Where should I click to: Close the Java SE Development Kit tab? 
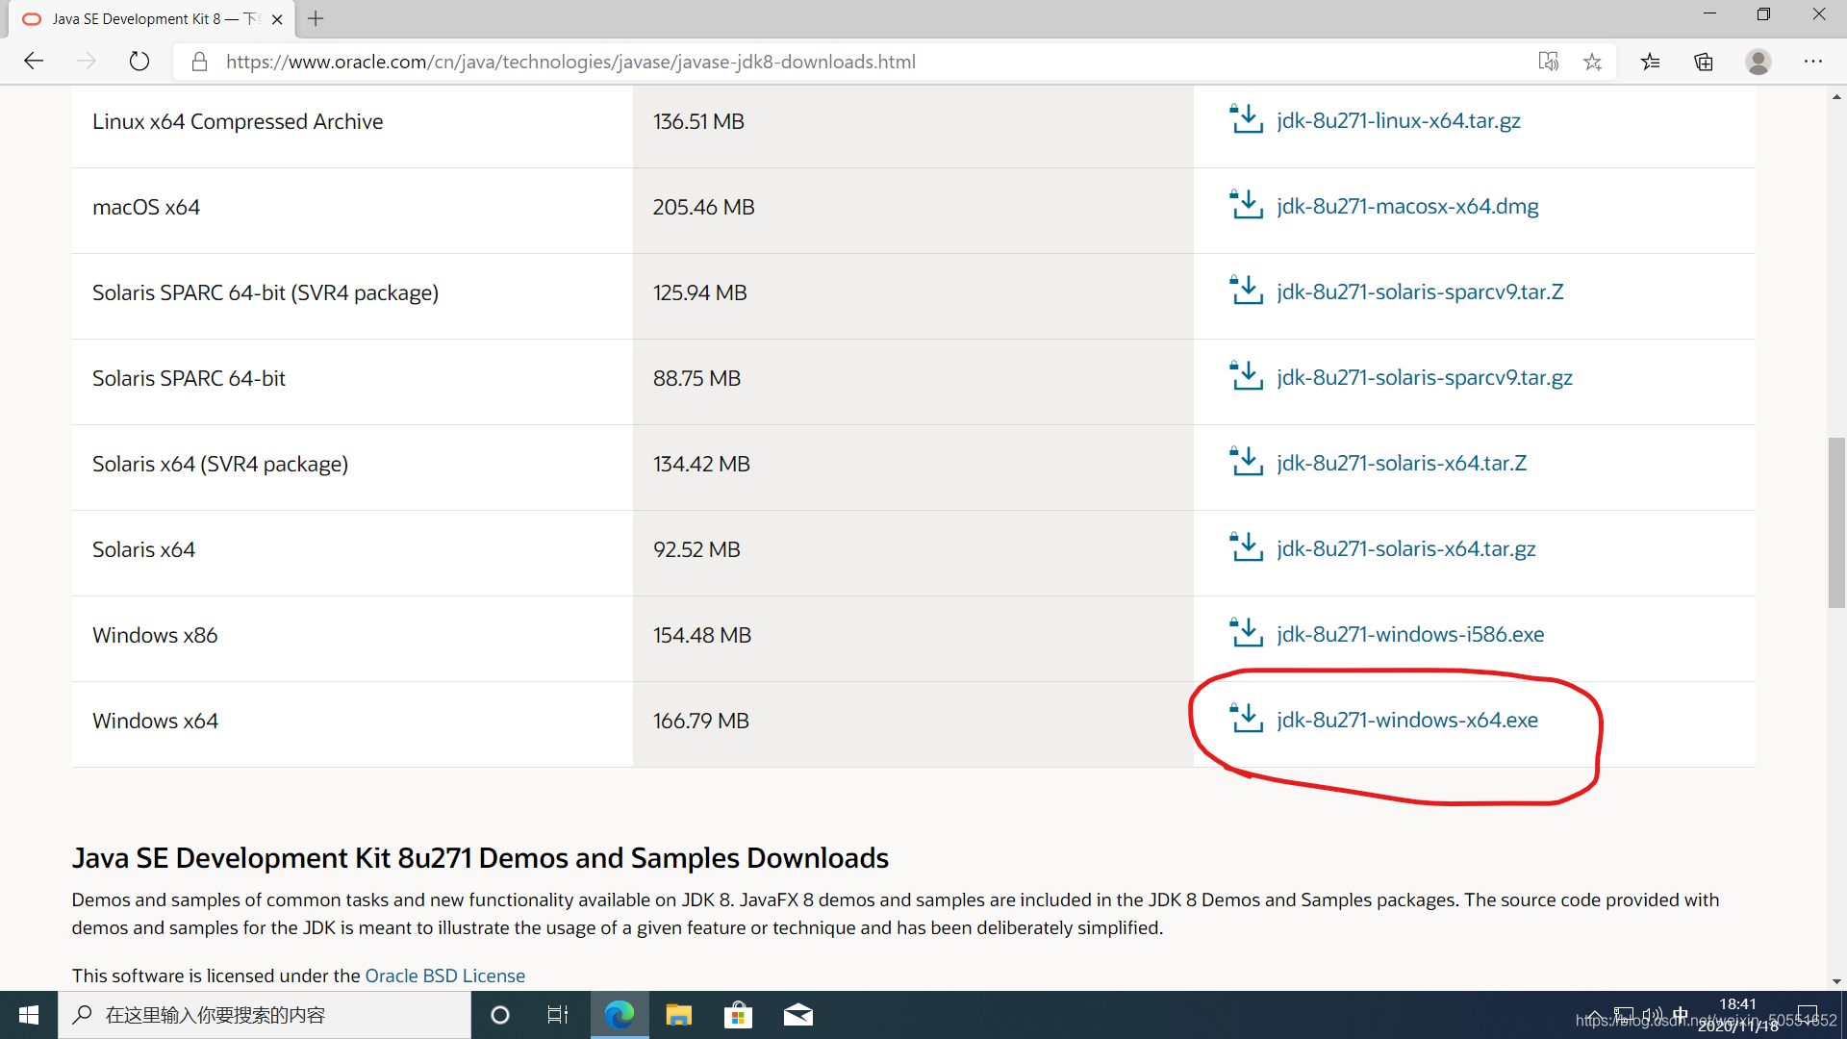(277, 19)
